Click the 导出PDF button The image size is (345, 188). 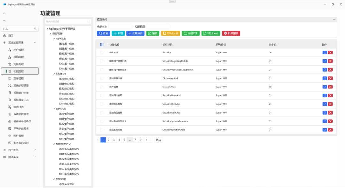[191, 33]
